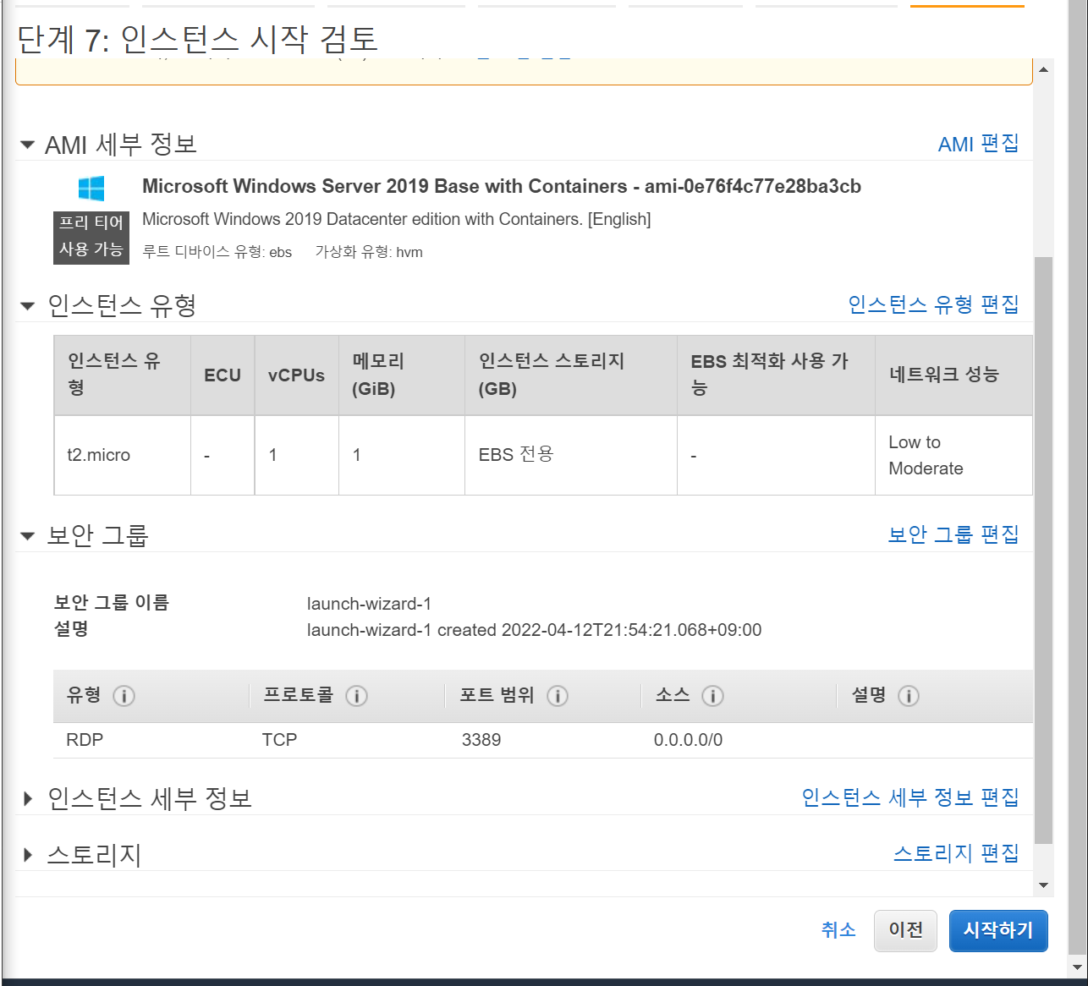
Task: Click info icon next to 유형 column
Action: (x=124, y=696)
